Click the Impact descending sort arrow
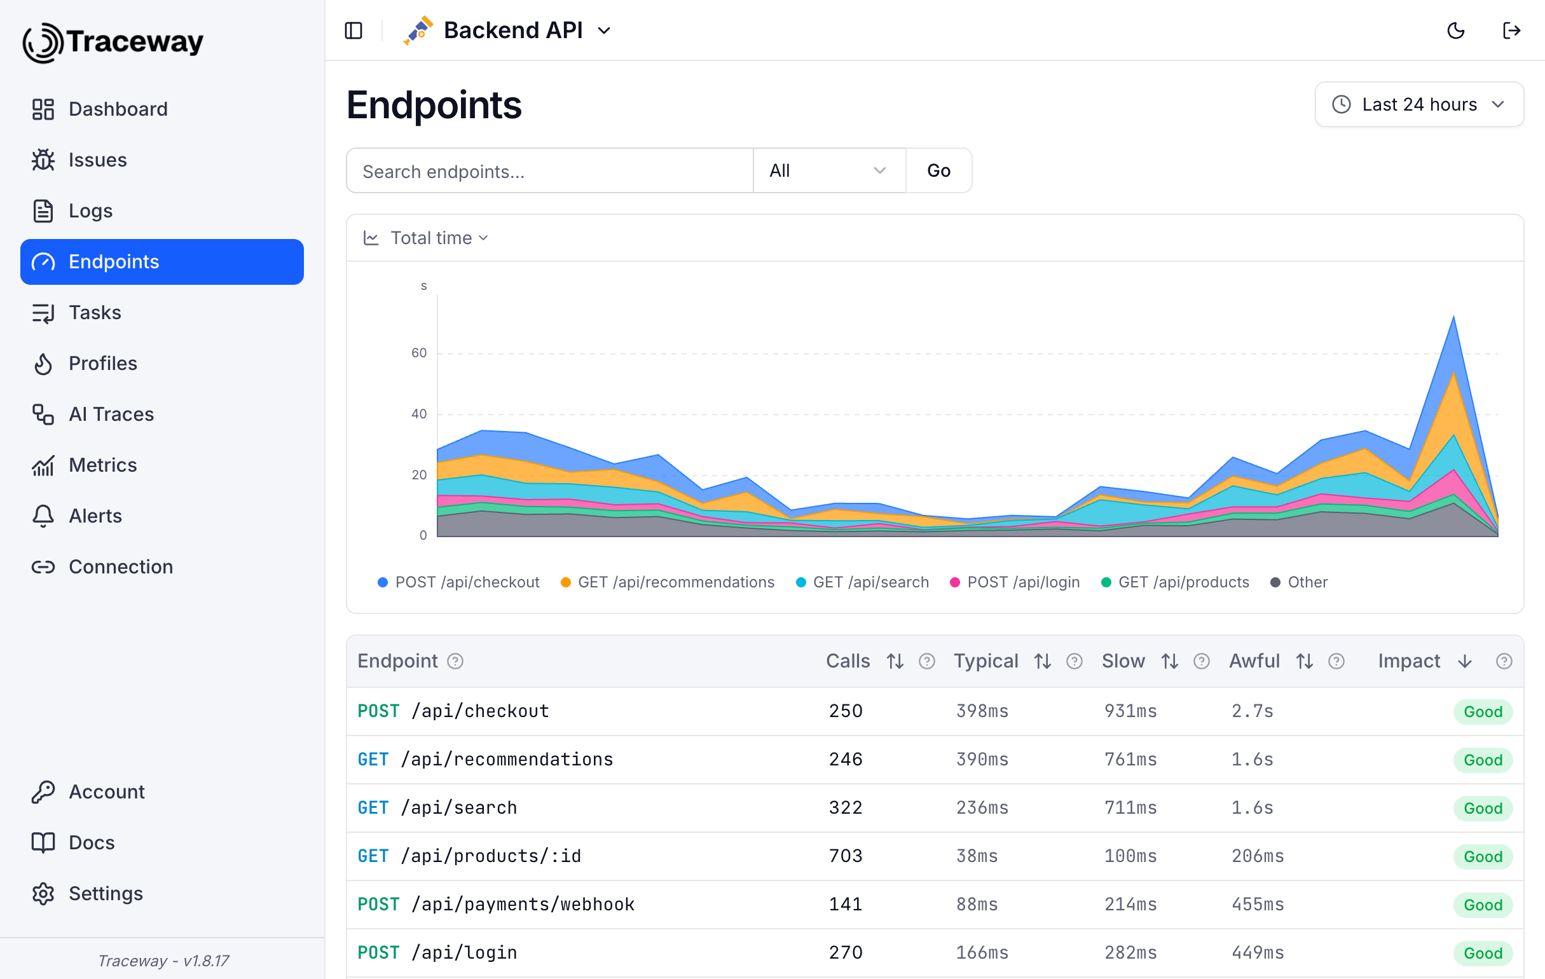 click(x=1465, y=661)
